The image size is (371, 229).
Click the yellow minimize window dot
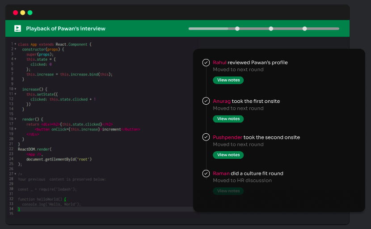(23, 13)
